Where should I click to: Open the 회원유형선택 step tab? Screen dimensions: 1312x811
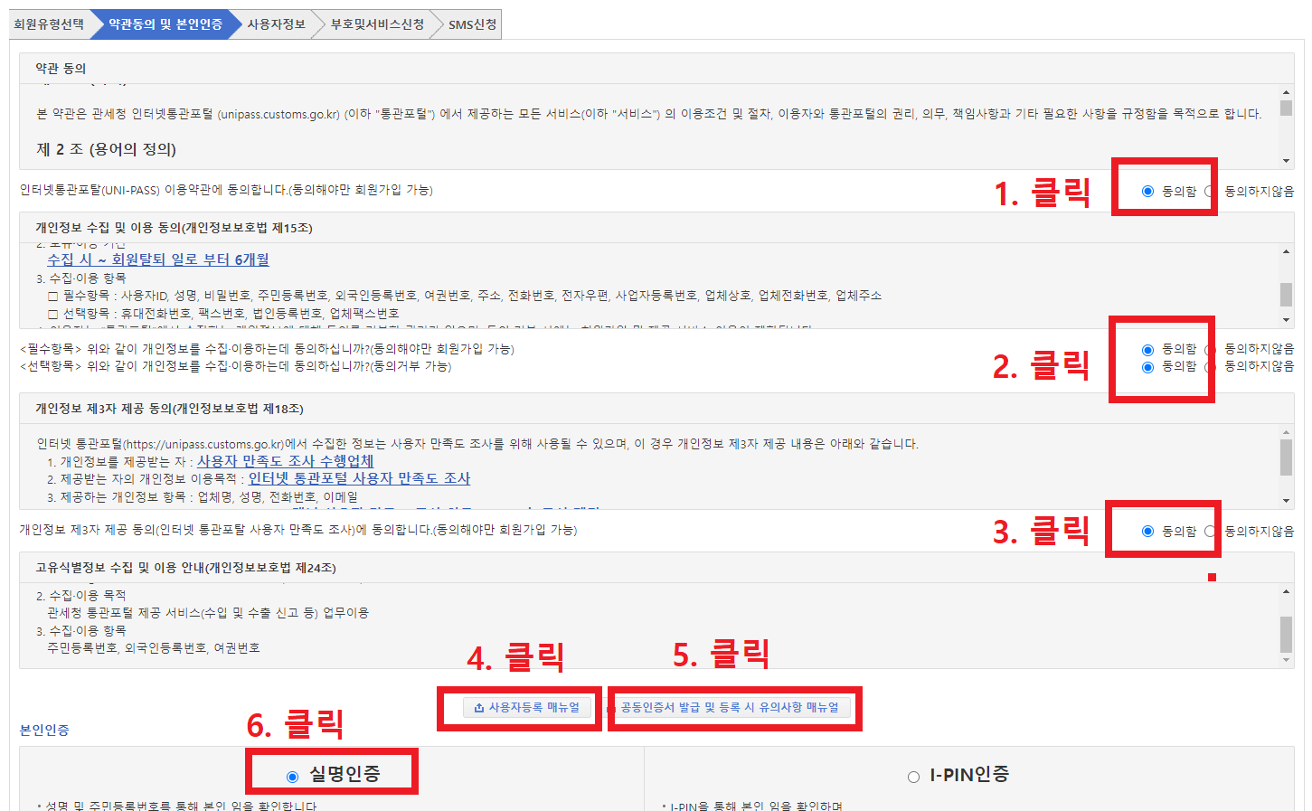(x=49, y=24)
